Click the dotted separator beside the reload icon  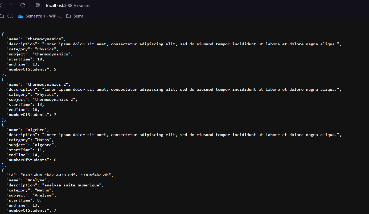30,5
